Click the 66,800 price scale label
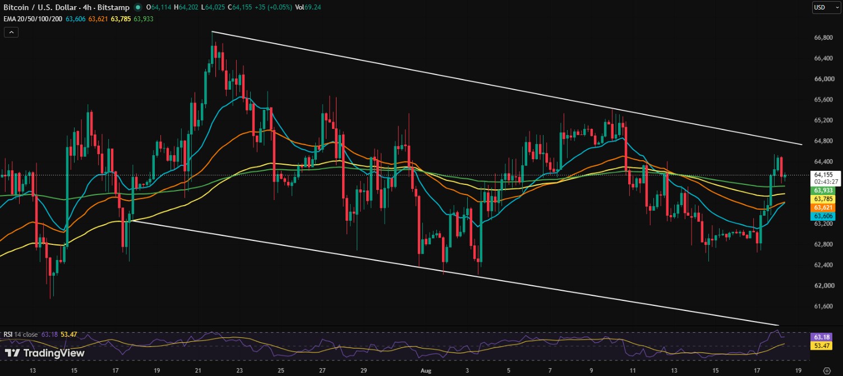The width and height of the screenshot is (843, 376). [x=823, y=38]
